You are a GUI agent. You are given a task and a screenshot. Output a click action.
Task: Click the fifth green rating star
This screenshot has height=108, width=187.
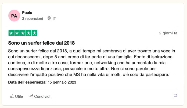tap(34, 33)
